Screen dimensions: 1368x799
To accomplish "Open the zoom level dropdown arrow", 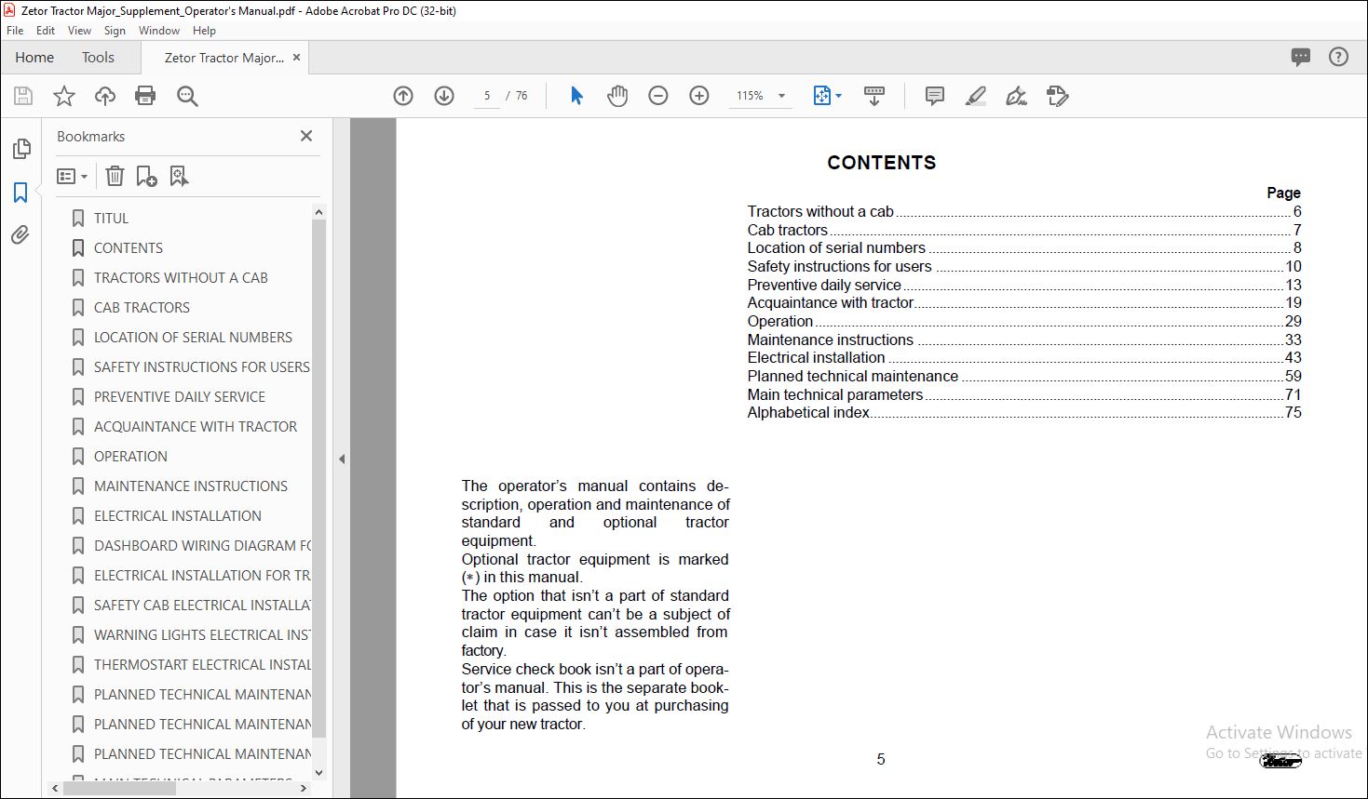I will pyautogui.click(x=781, y=96).
